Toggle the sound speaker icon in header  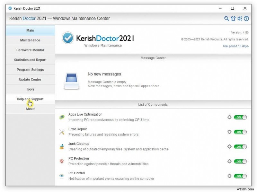[x=240, y=19]
